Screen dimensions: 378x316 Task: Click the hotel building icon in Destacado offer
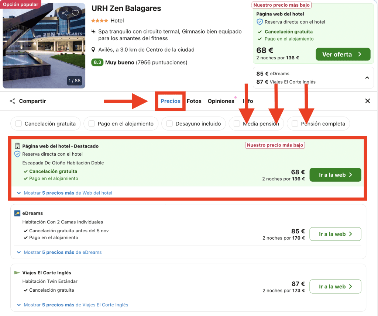click(17, 146)
